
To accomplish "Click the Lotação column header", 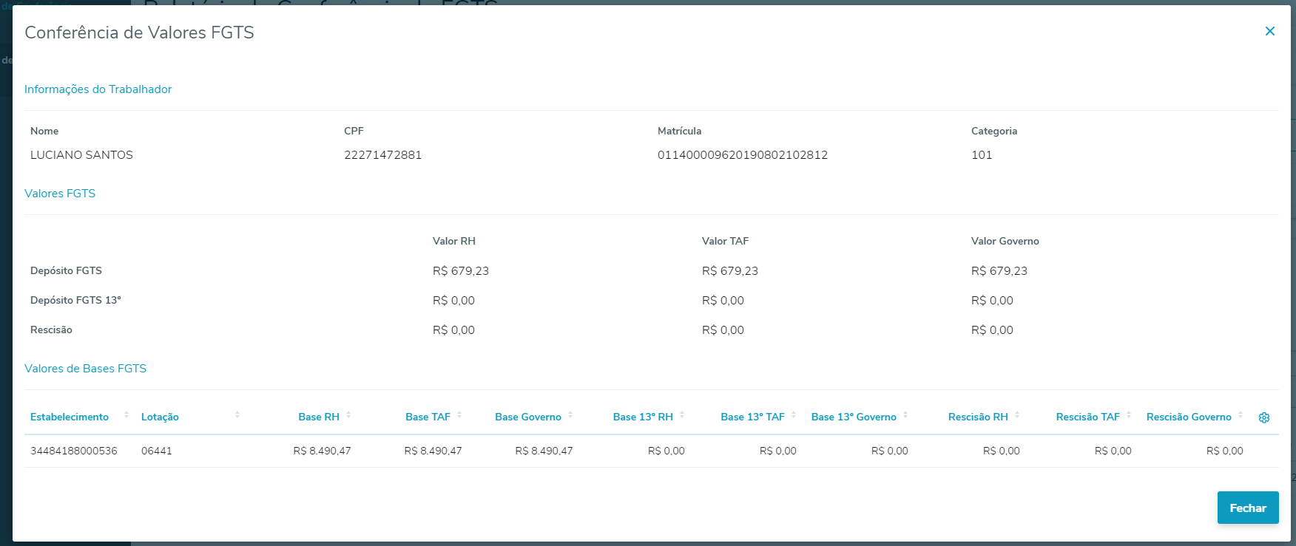I will tap(160, 417).
